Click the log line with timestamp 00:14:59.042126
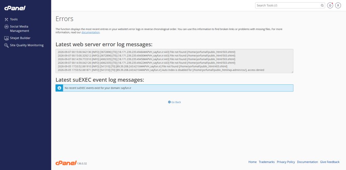The image size is (346, 170). [146, 63]
